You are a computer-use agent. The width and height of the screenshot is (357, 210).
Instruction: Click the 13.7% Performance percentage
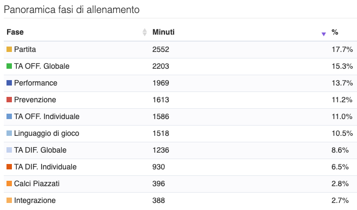click(x=342, y=83)
